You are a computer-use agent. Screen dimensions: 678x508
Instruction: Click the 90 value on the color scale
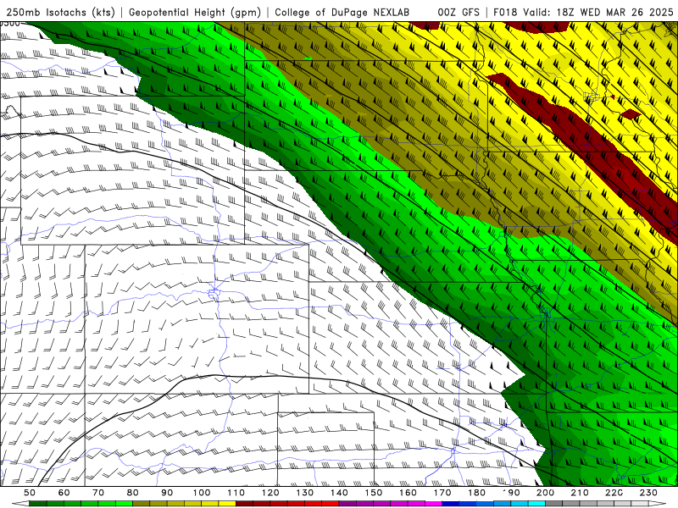pyautogui.click(x=167, y=493)
